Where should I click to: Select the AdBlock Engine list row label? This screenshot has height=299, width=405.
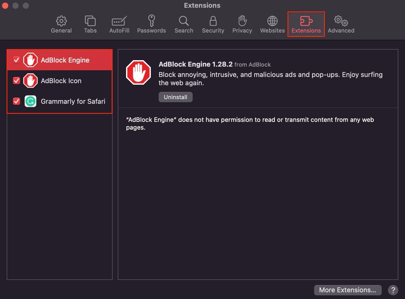pos(65,60)
